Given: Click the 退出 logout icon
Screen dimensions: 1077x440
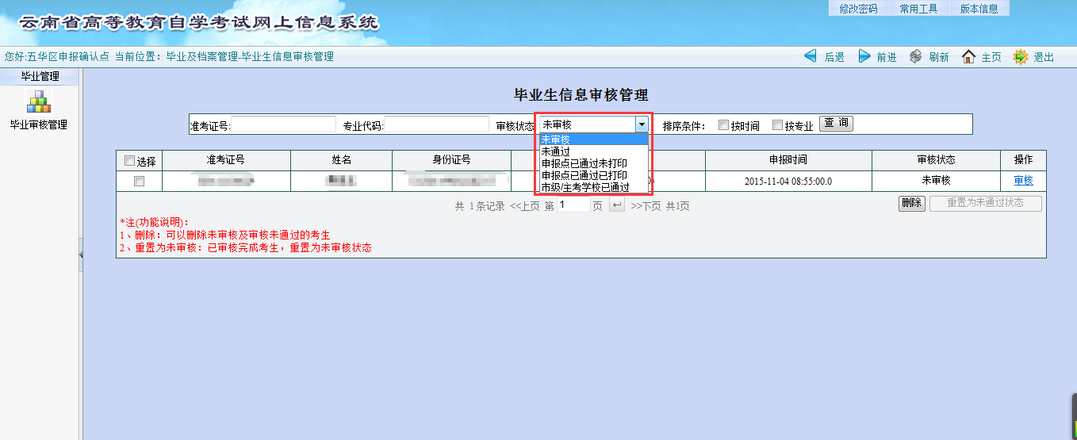Looking at the screenshot, I should pos(1021,56).
